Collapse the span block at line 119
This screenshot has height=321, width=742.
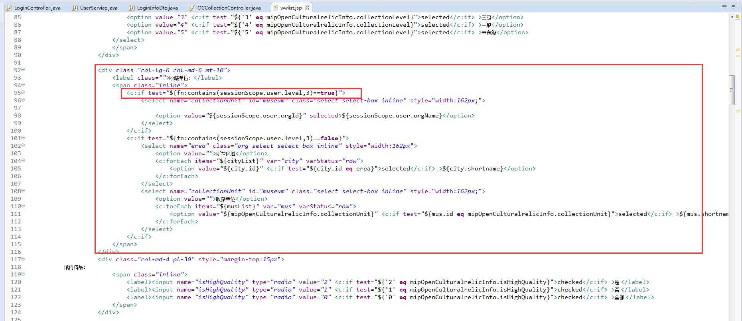23,274
